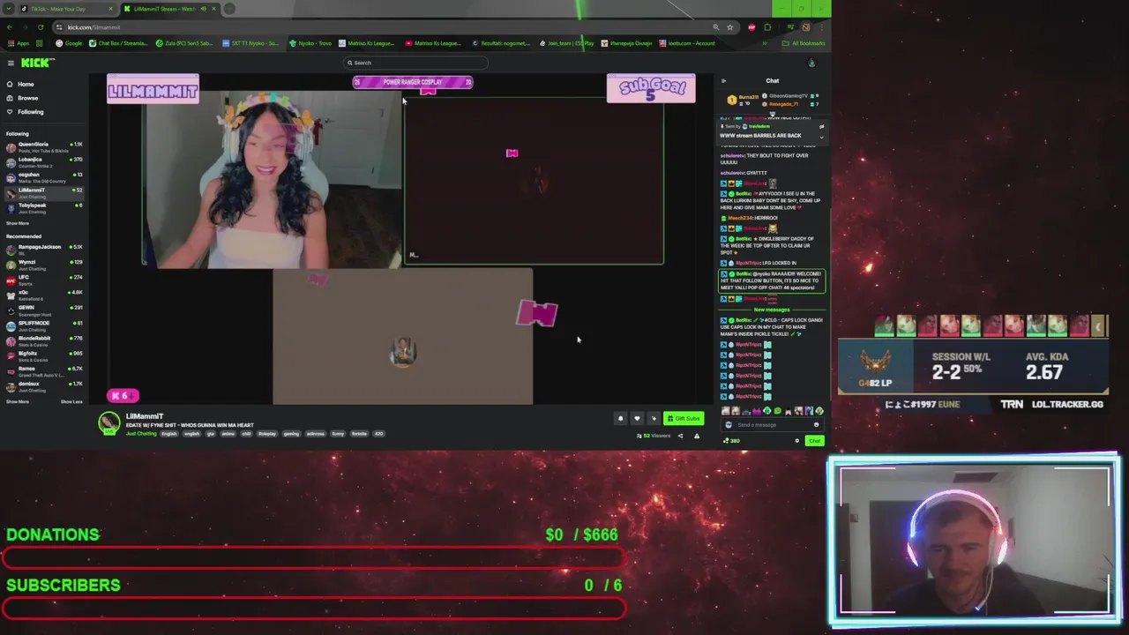Focus the Kick search box
The width and height of the screenshot is (1129, 635).
[415, 63]
